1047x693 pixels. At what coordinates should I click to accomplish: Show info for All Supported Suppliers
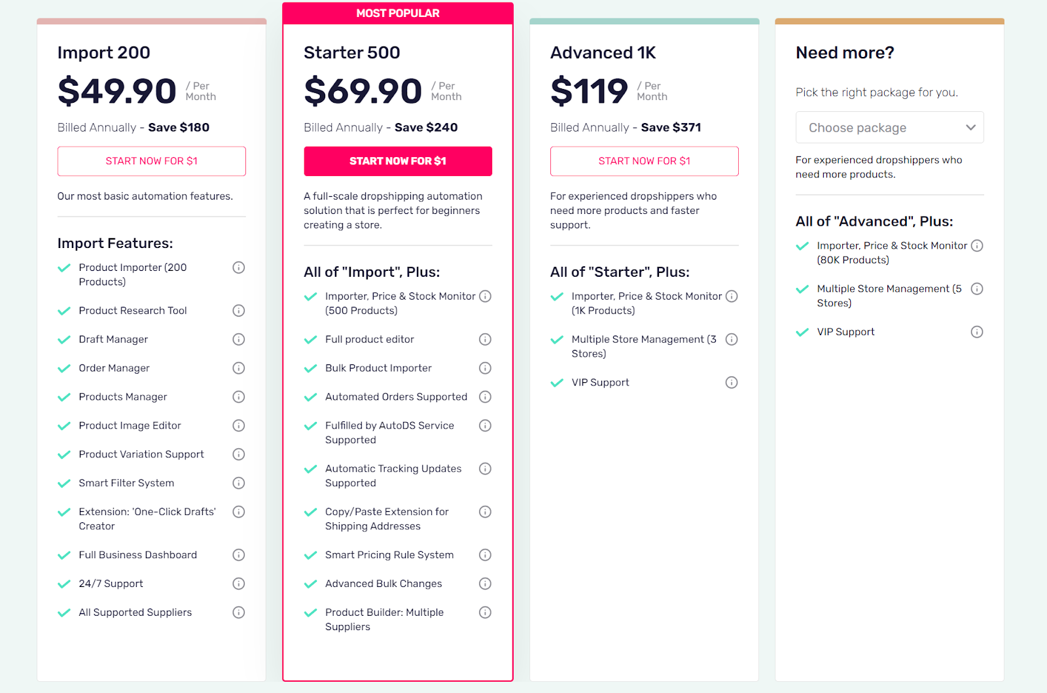tap(239, 613)
